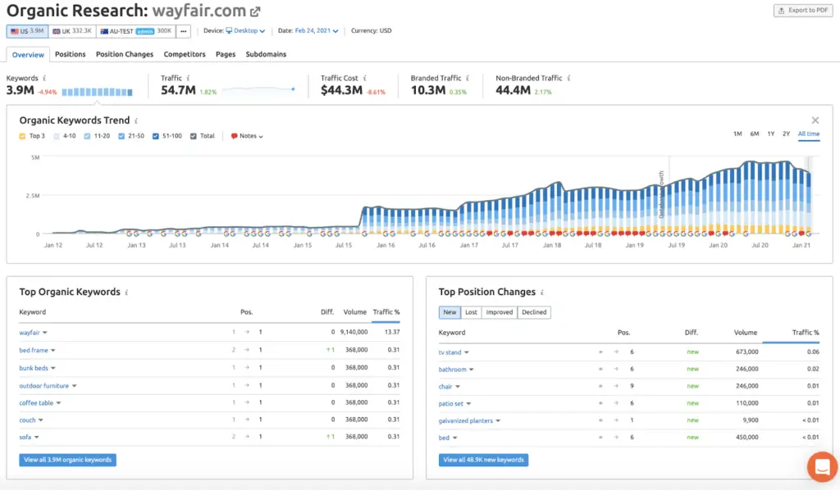
Task: Uncheck the Total series checkbox
Action: [x=194, y=135]
